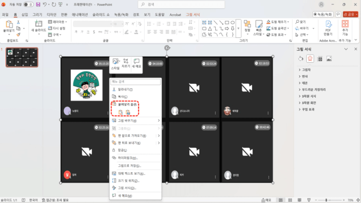Click the Cut scissors icon in ribbon
361x203 pixels.
point(18,22)
